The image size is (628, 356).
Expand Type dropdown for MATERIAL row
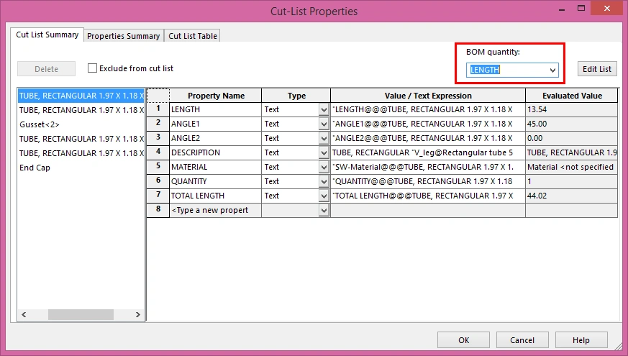pos(324,168)
